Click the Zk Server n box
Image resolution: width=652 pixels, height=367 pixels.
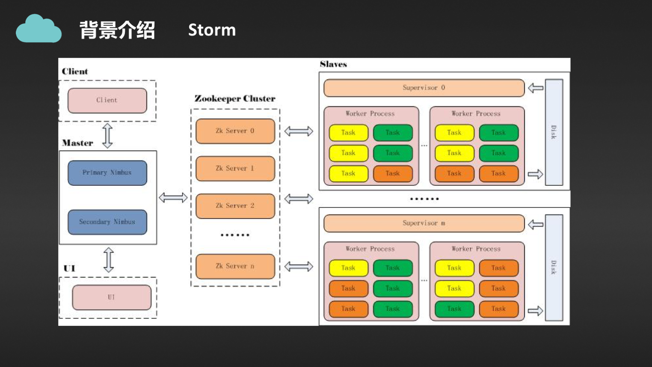coord(235,266)
